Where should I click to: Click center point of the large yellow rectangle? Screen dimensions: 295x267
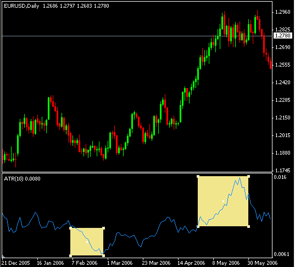click(224, 201)
